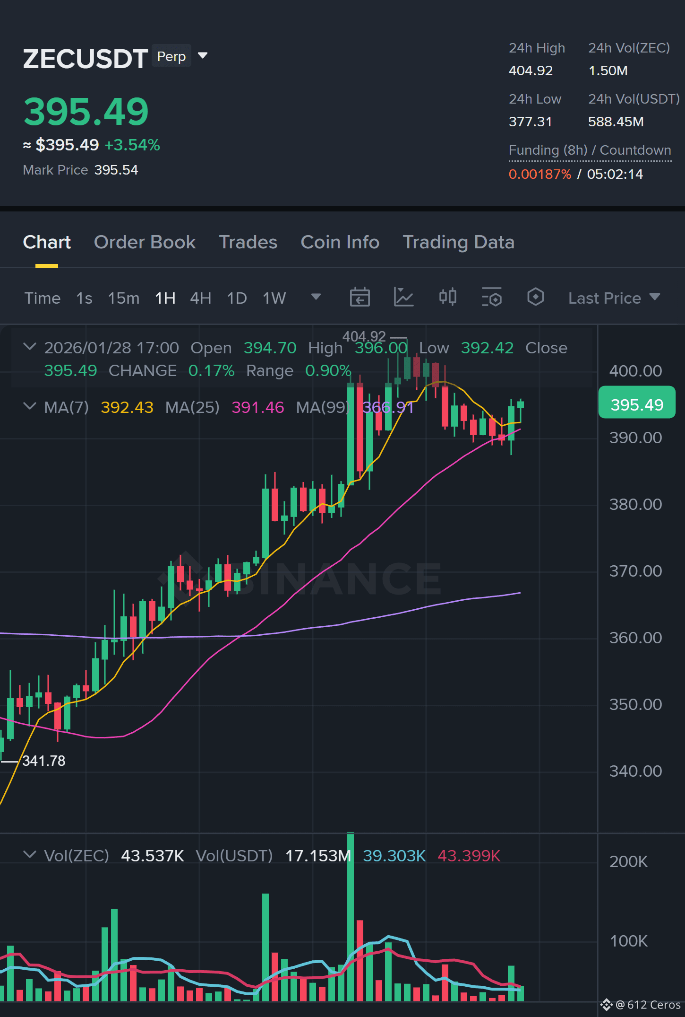Open the line chart indicators icon
The height and width of the screenshot is (1017, 685).
point(403,298)
